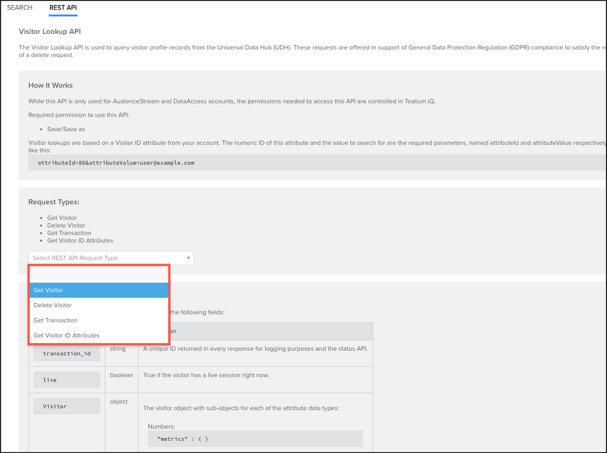Click the How It Works heading
Screen dimensions: 607x453
point(50,85)
